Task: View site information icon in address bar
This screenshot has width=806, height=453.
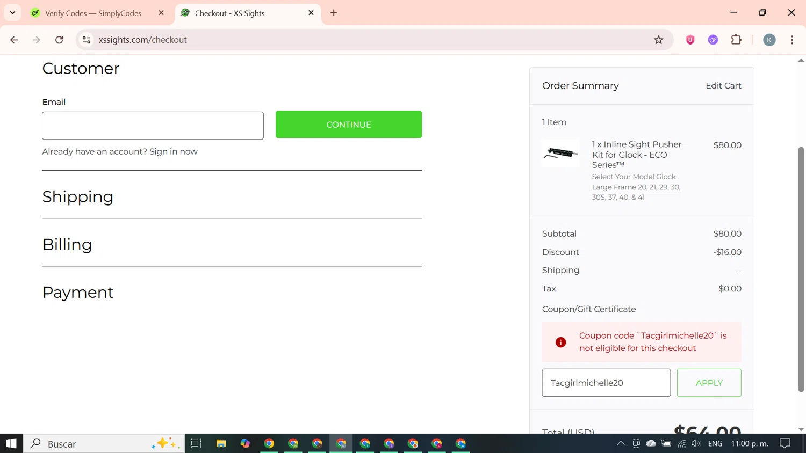Action: coord(87,40)
